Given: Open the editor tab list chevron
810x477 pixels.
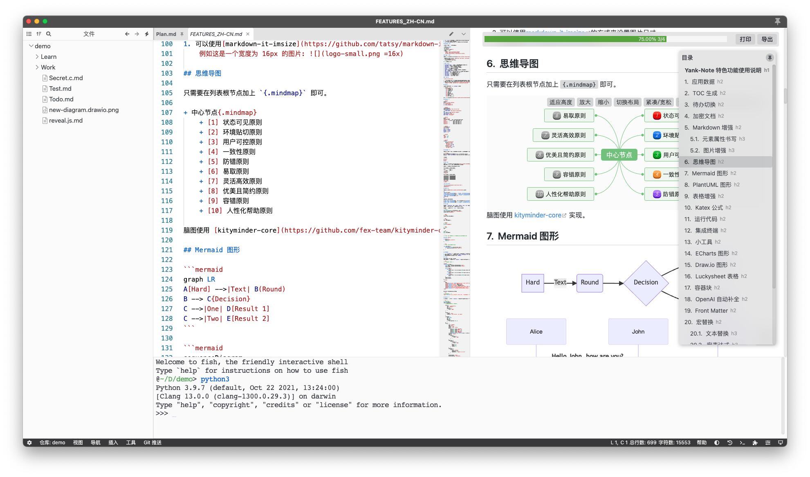Looking at the screenshot, I should 464,34.
